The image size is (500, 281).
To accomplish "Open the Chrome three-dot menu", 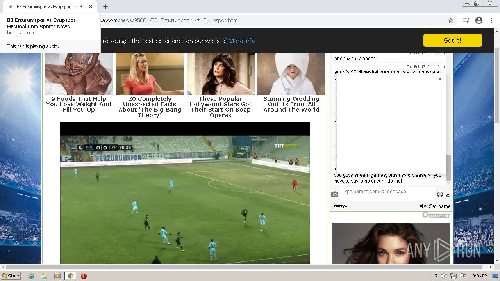I will pyautogui.click(x=491, y=20).
